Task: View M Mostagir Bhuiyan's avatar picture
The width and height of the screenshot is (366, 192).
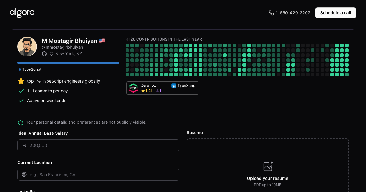Action: [27, 47]
